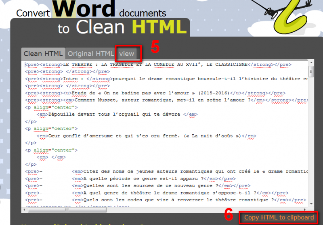Click the line 'A quel genre de théâtre'

coord(157,193)
